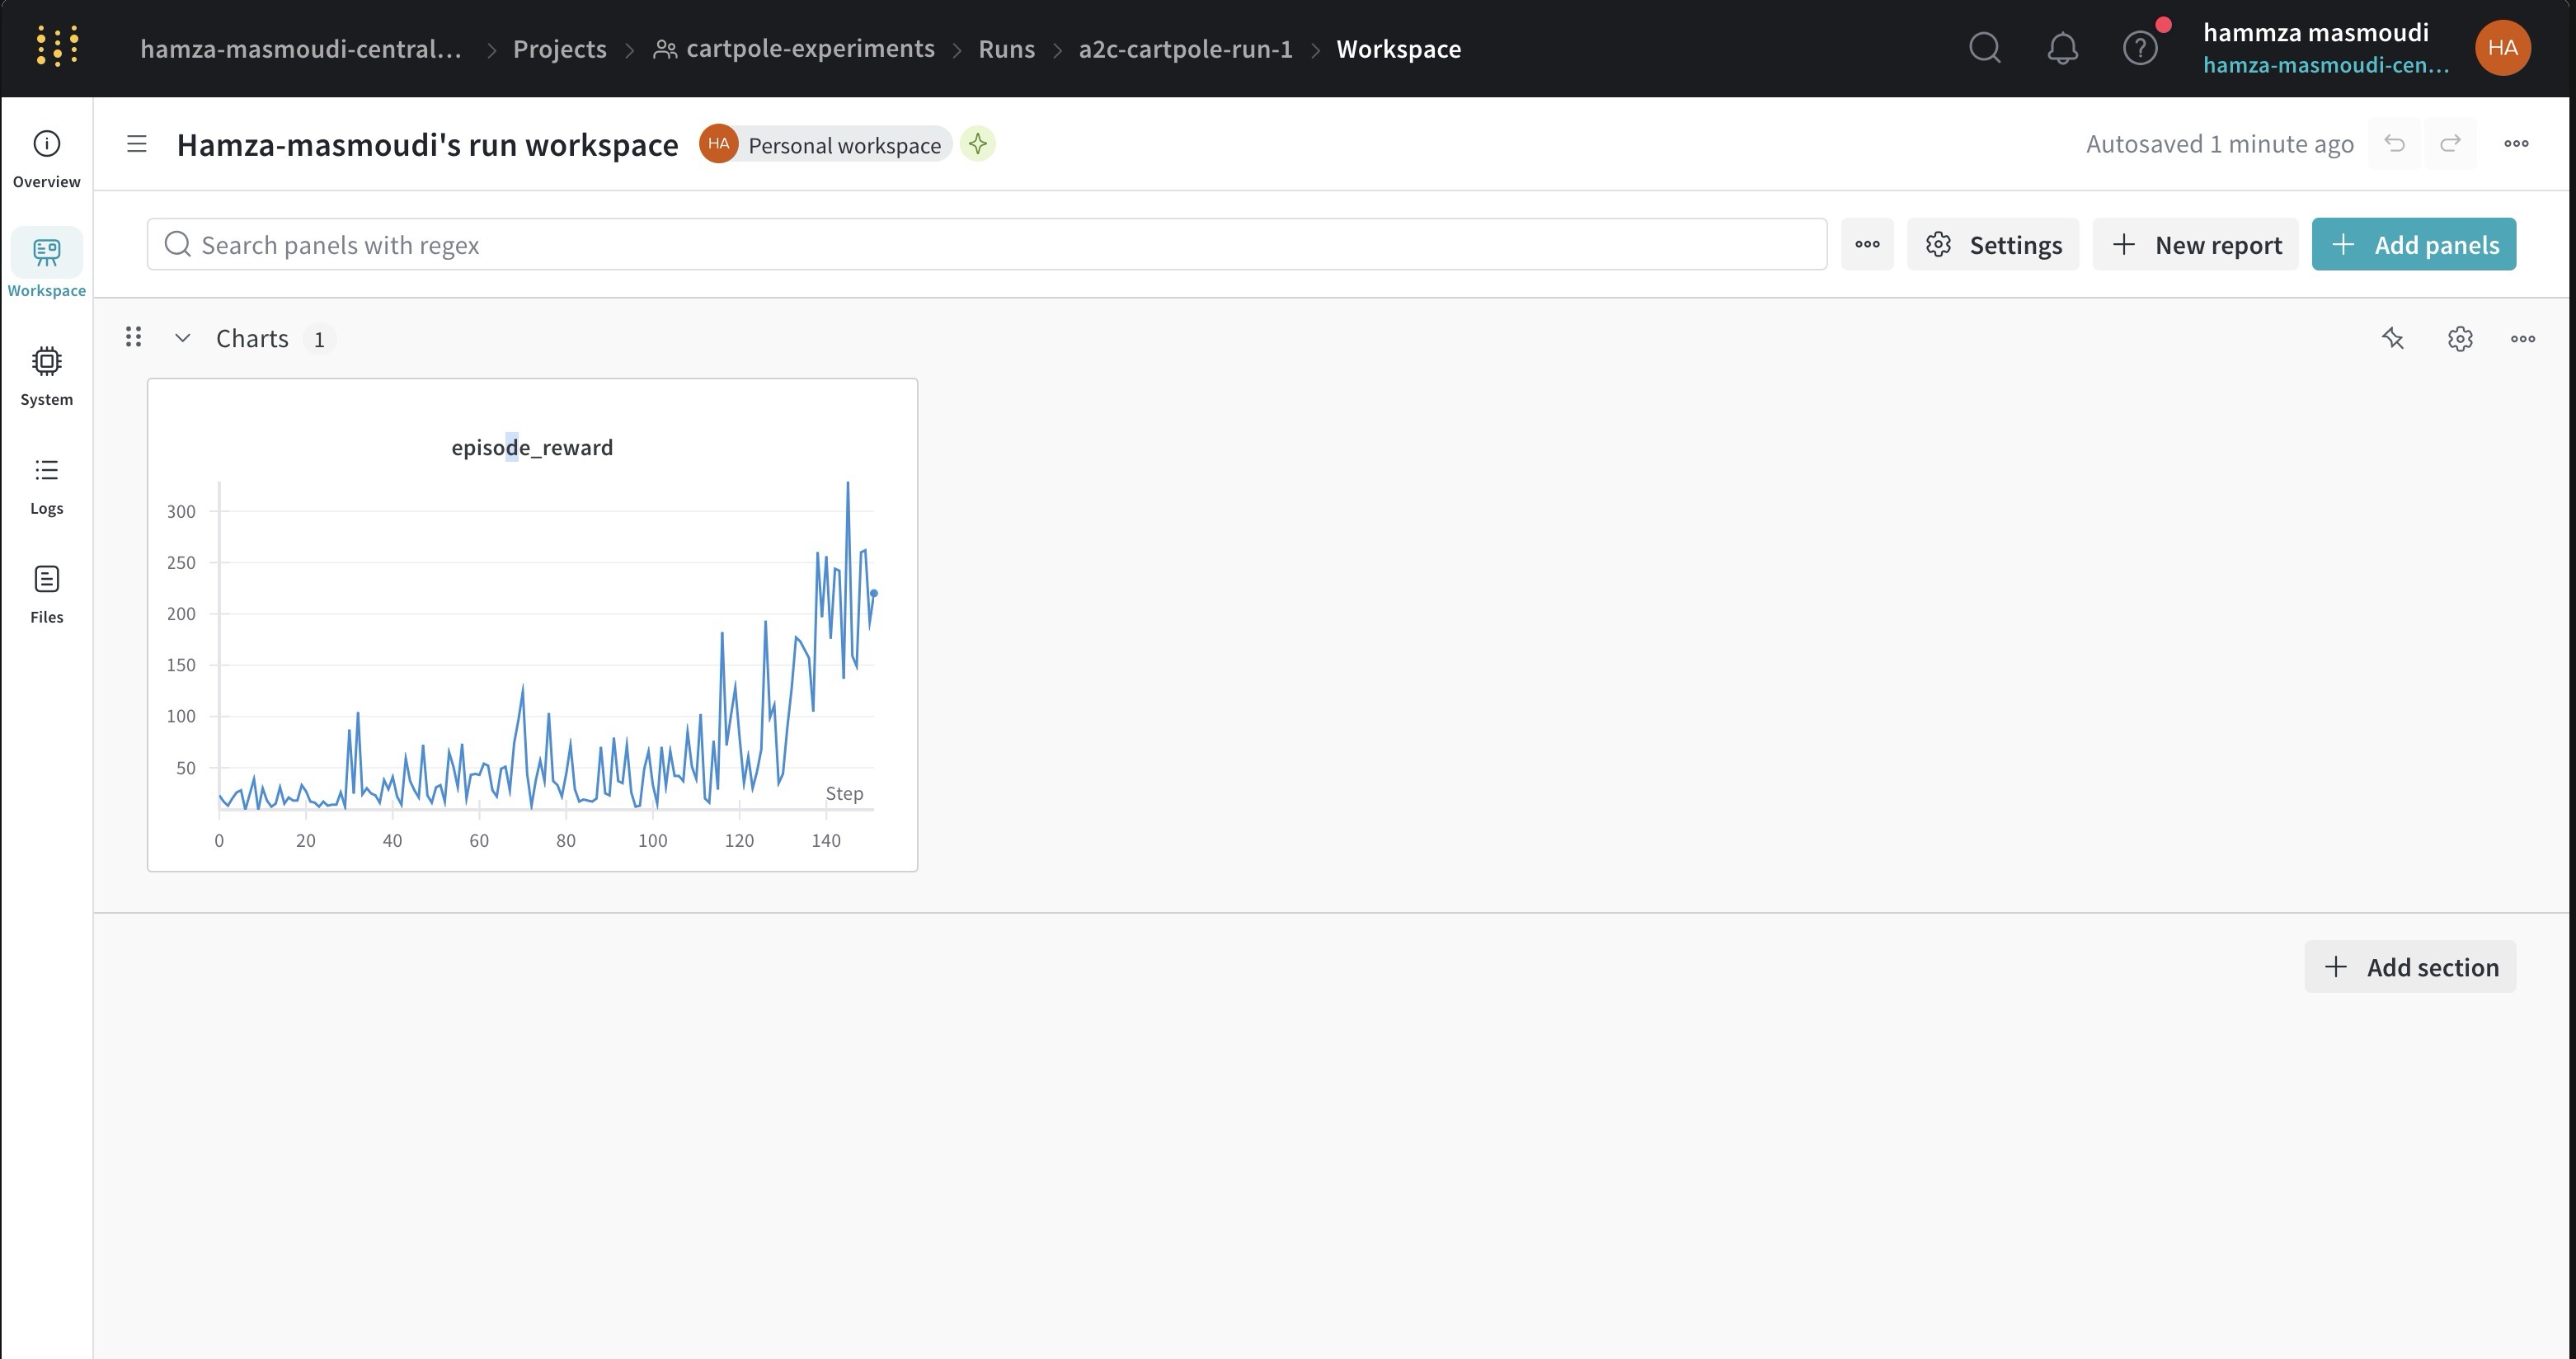
Task: Click the Workspace breadcrumb
Action: [1398, 48]
